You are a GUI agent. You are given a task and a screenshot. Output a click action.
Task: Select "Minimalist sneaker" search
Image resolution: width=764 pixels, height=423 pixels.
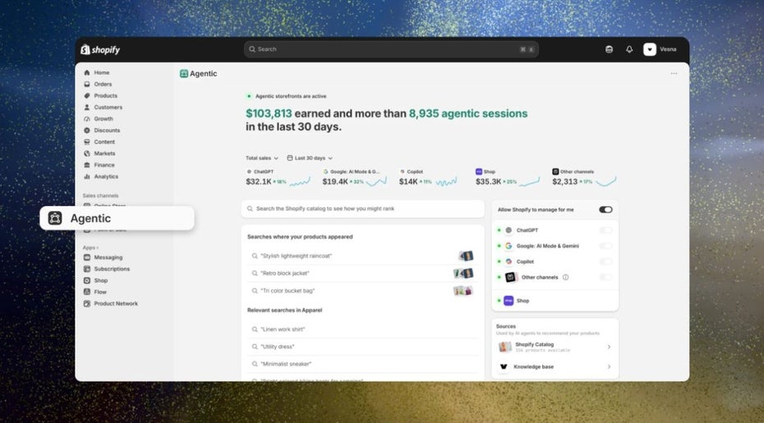click(362, 364)
